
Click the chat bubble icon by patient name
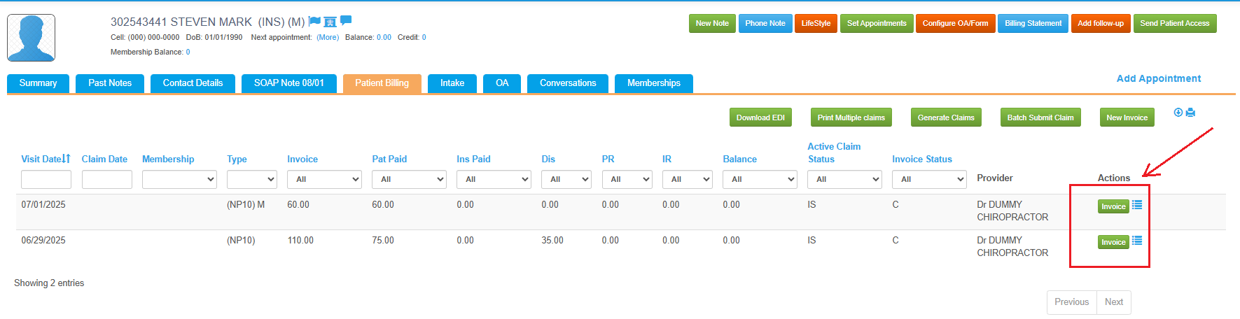346,21
